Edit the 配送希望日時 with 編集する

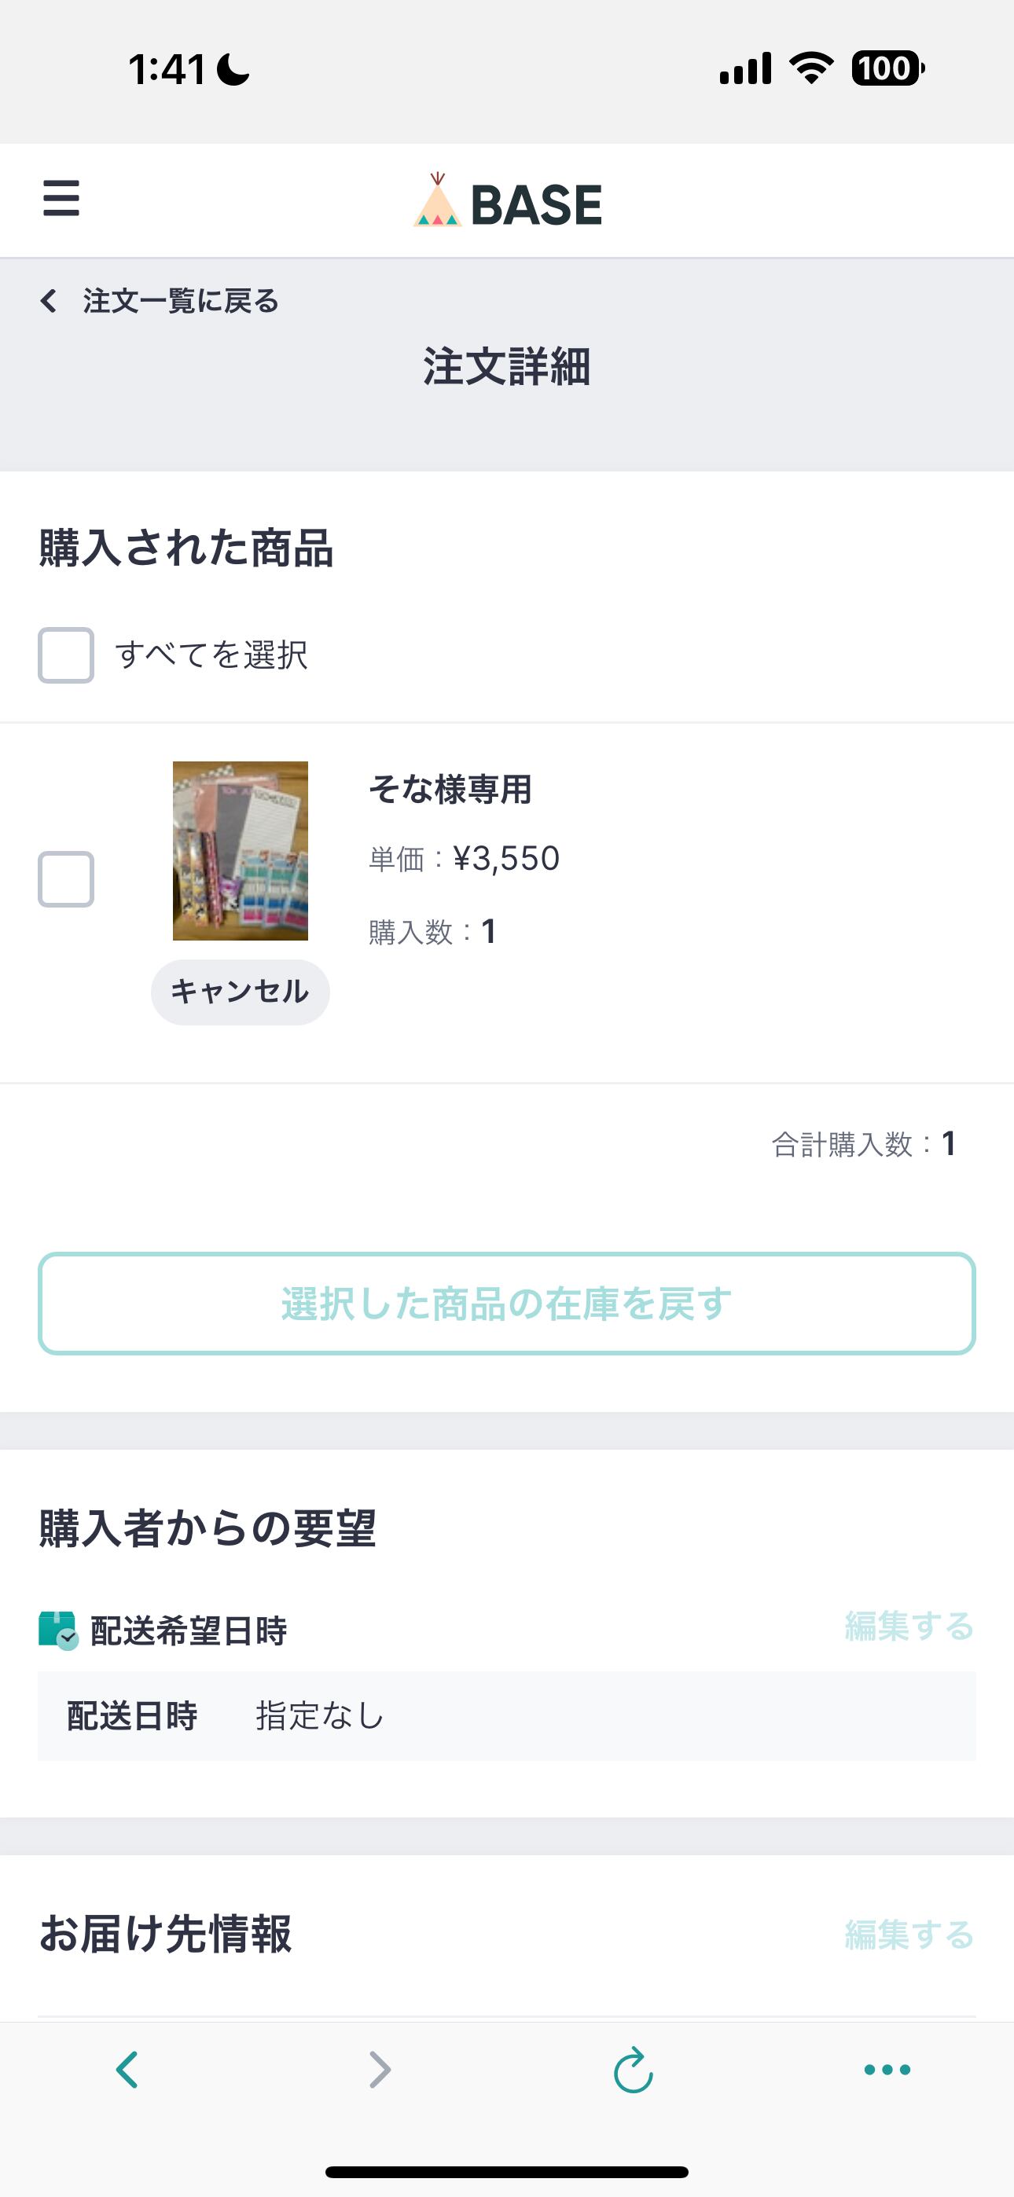click(909, 1627)
